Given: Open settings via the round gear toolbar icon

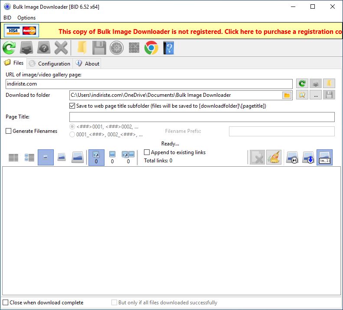Looking at the screenshot, I should 117,48.
